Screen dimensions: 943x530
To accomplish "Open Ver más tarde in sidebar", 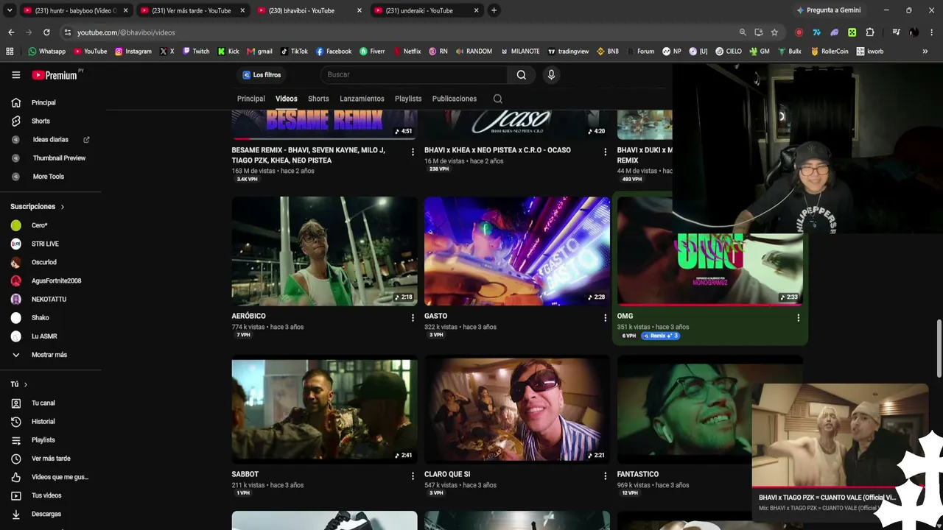I will tap(51, 459).
